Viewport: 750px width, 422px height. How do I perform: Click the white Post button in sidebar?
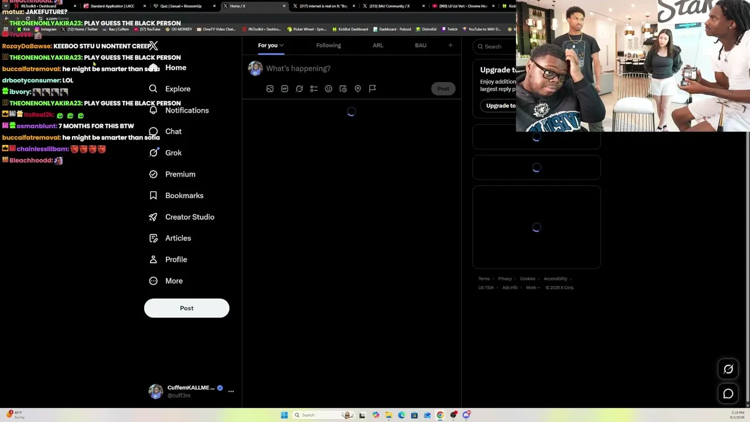(x=187, y=308)
